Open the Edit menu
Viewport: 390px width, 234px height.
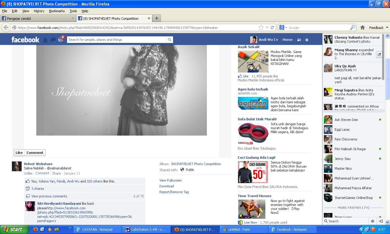point(14,11)
